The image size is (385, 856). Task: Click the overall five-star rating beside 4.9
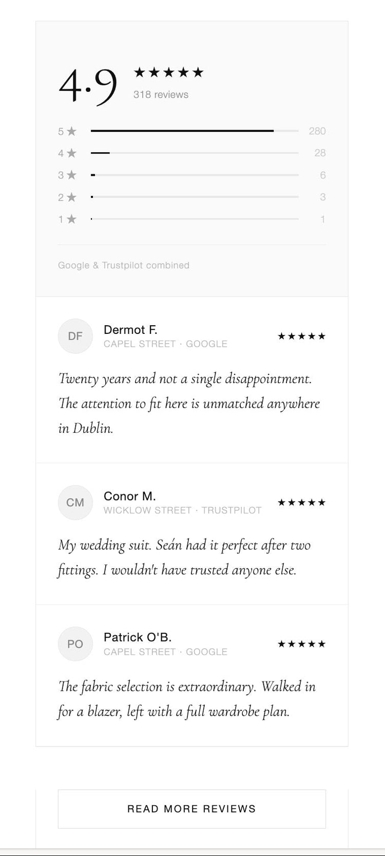(x=168, y=72)
